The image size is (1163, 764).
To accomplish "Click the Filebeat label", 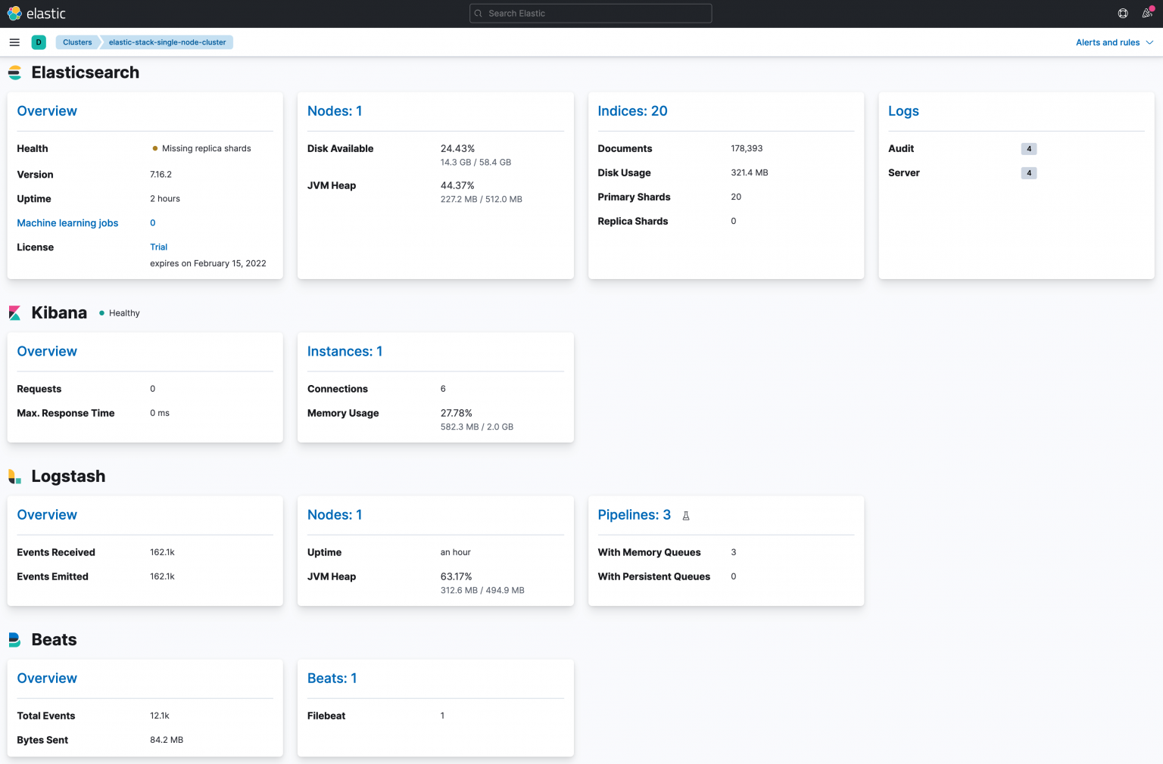I will (326, 716).
